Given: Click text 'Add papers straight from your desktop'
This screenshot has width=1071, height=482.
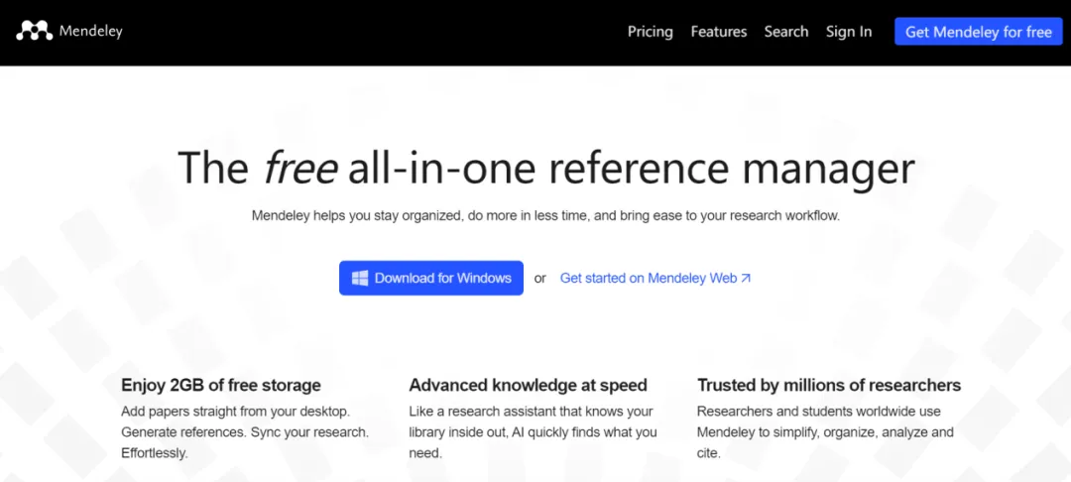Looking at the screenshot, I should [x=236, y=412].
